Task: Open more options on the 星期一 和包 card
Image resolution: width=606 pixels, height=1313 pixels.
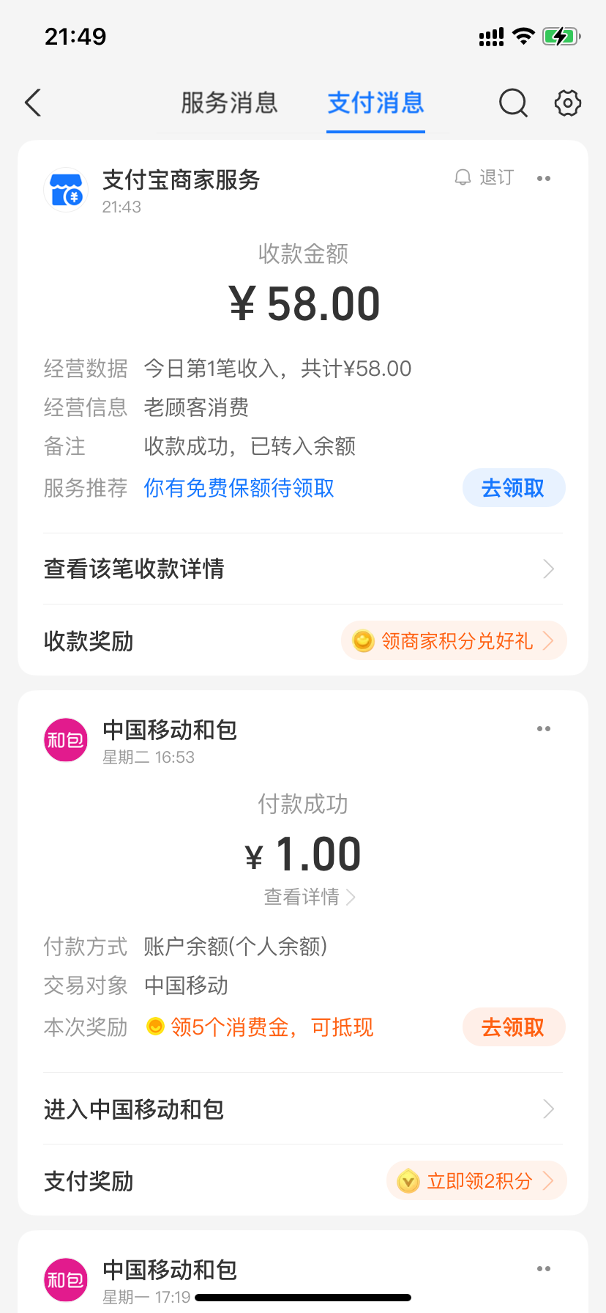Action: click(543, 1268)
